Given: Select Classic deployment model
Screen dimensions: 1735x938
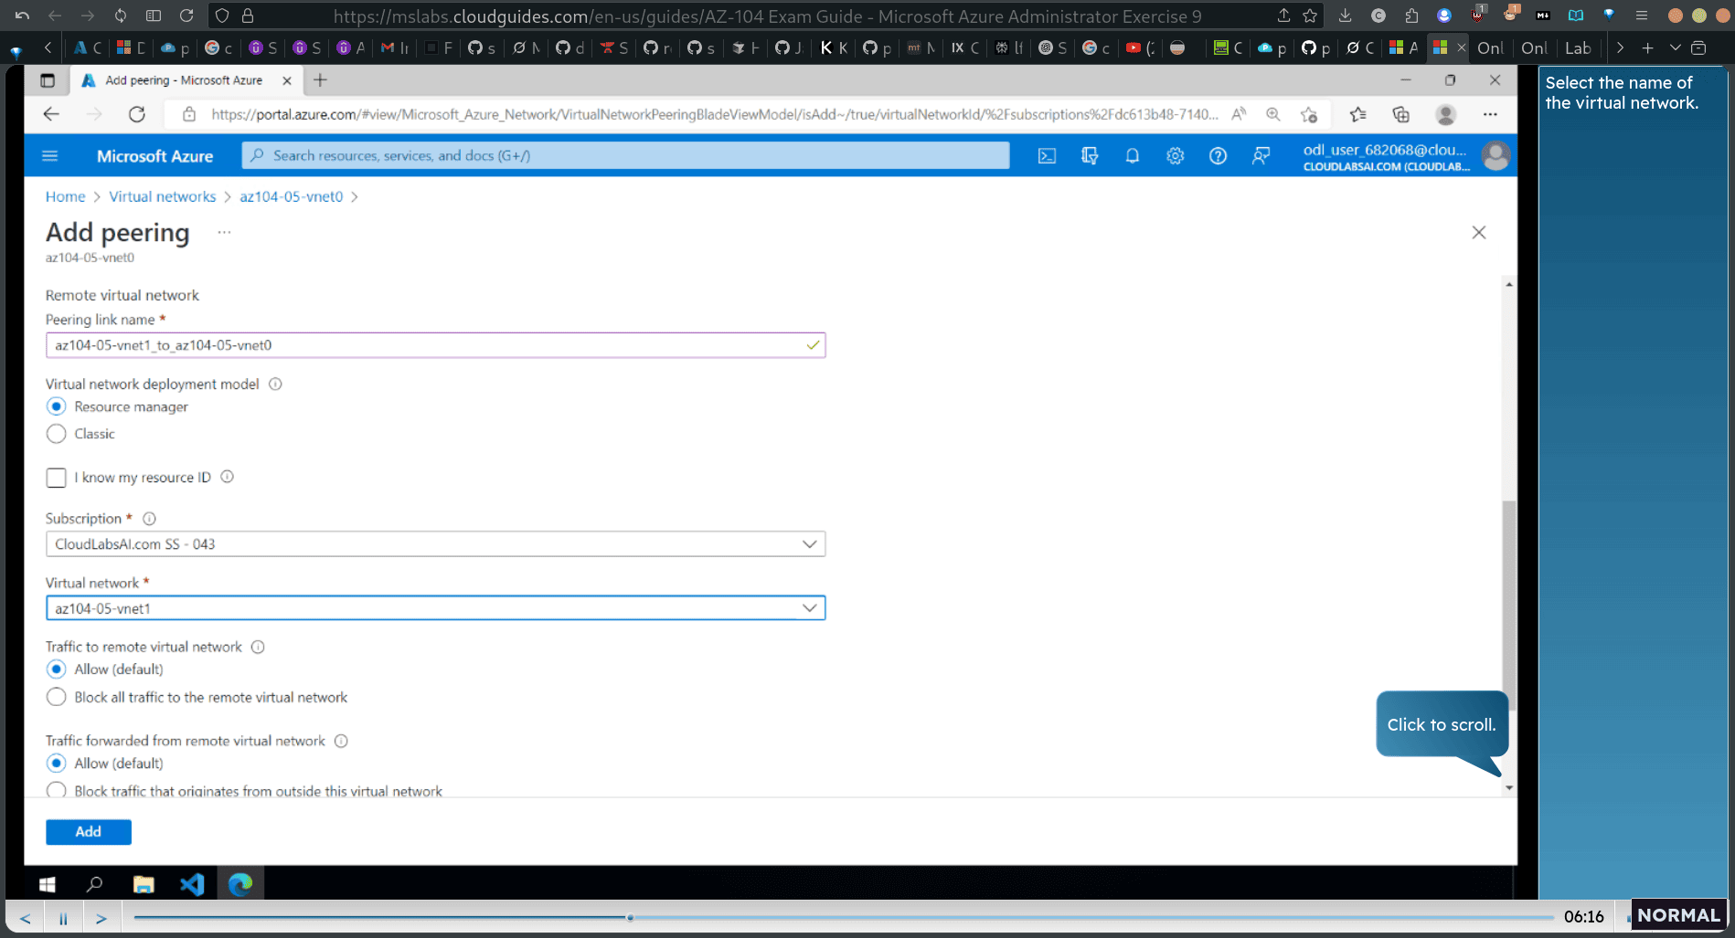Looking at the screenshot, I should [x=56, y=434].
